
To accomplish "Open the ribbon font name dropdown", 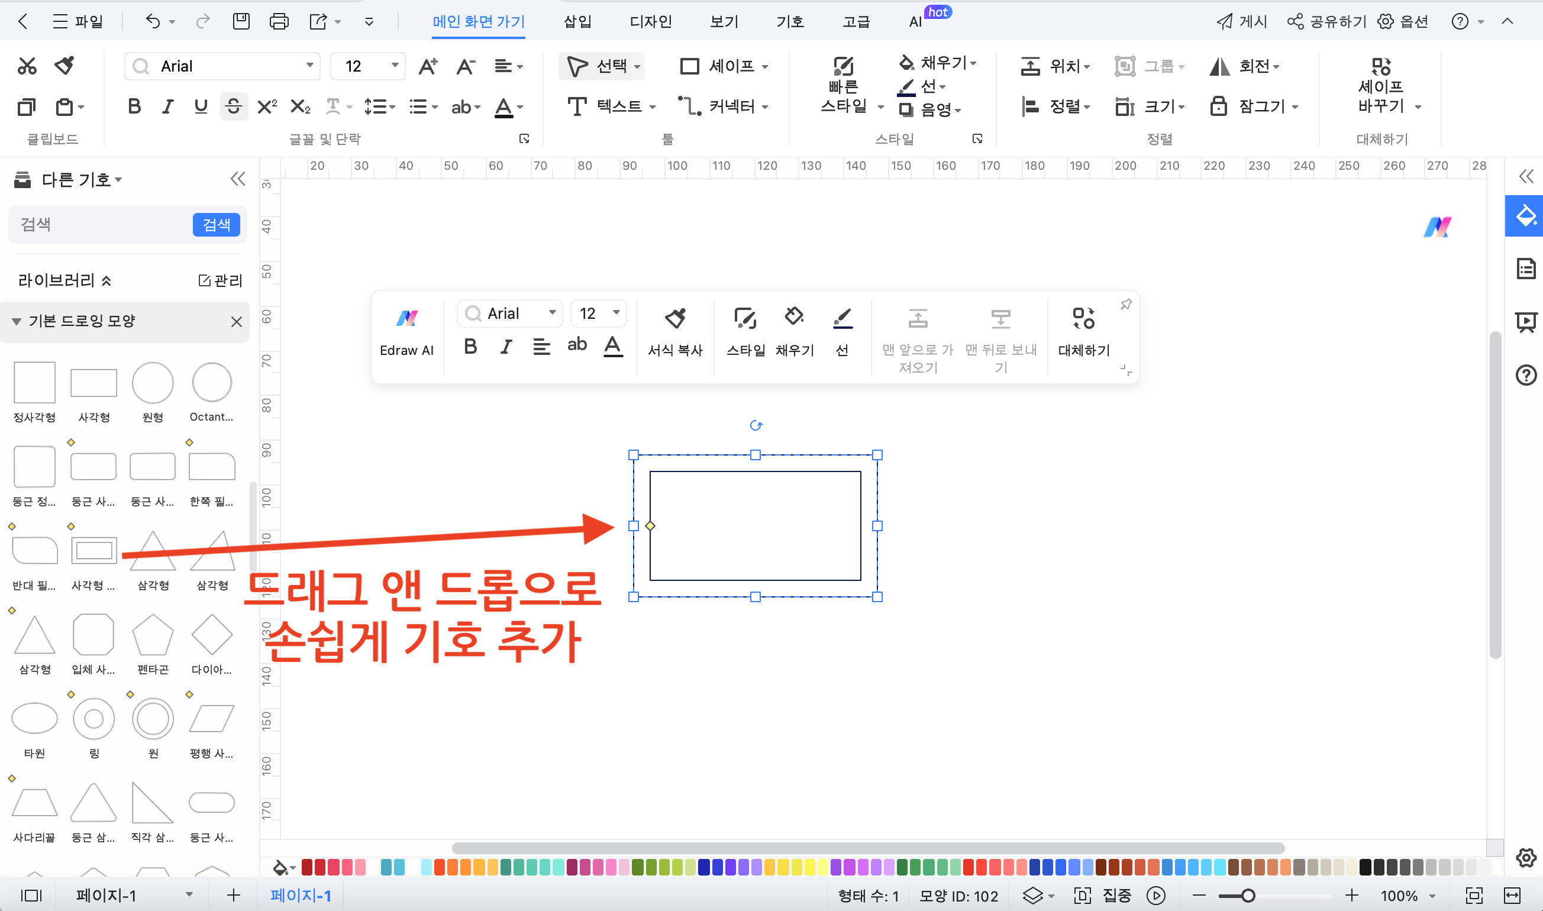I will pos(309,66).
